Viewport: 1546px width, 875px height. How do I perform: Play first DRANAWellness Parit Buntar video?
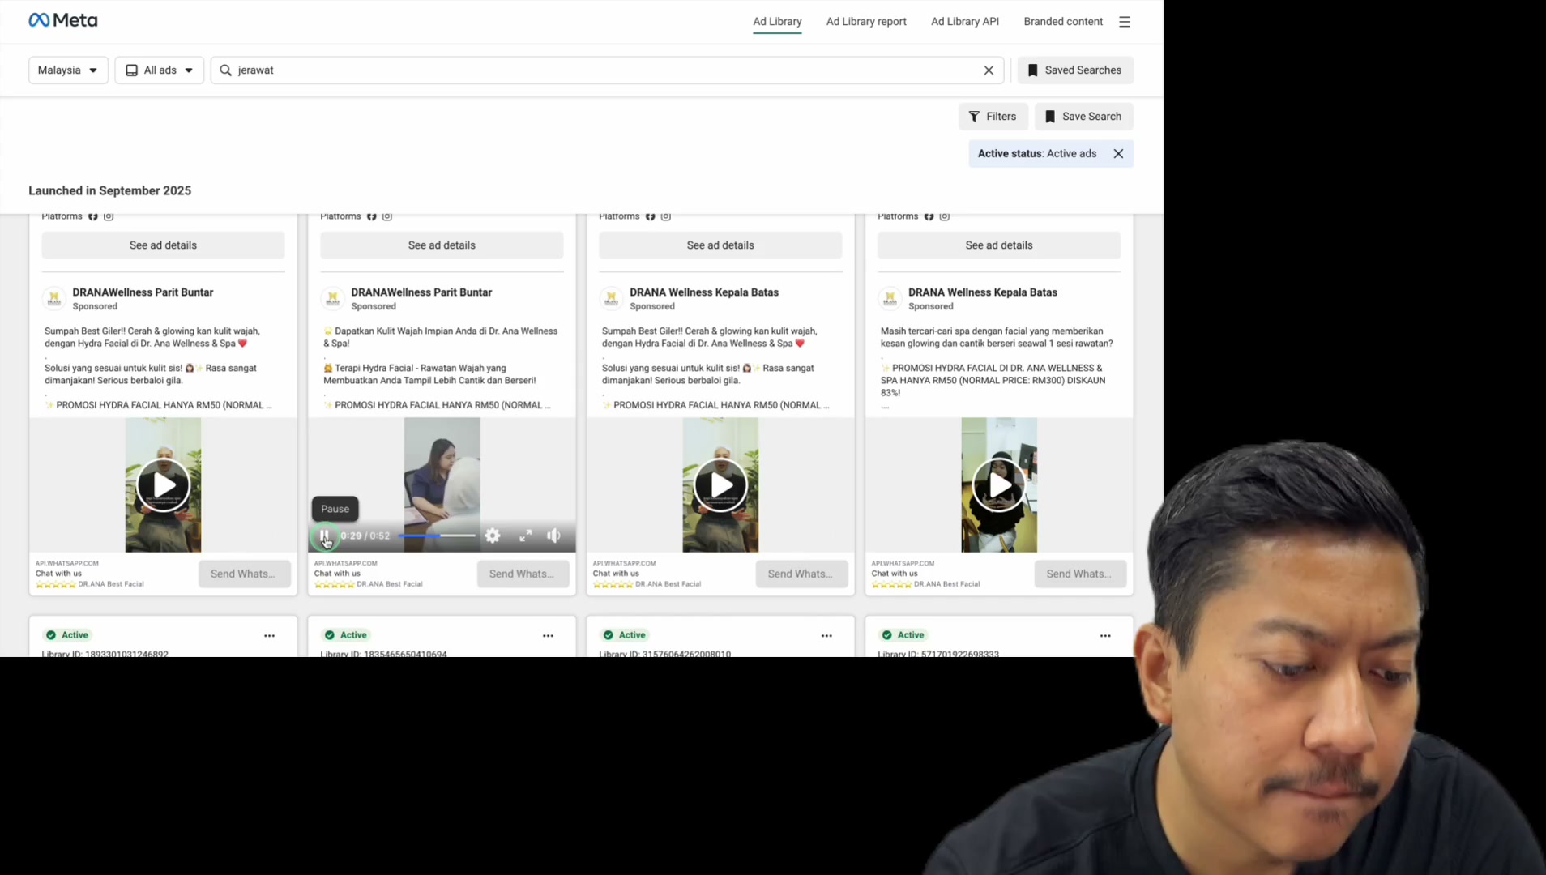pyautogui.click(x=163, y=485)
